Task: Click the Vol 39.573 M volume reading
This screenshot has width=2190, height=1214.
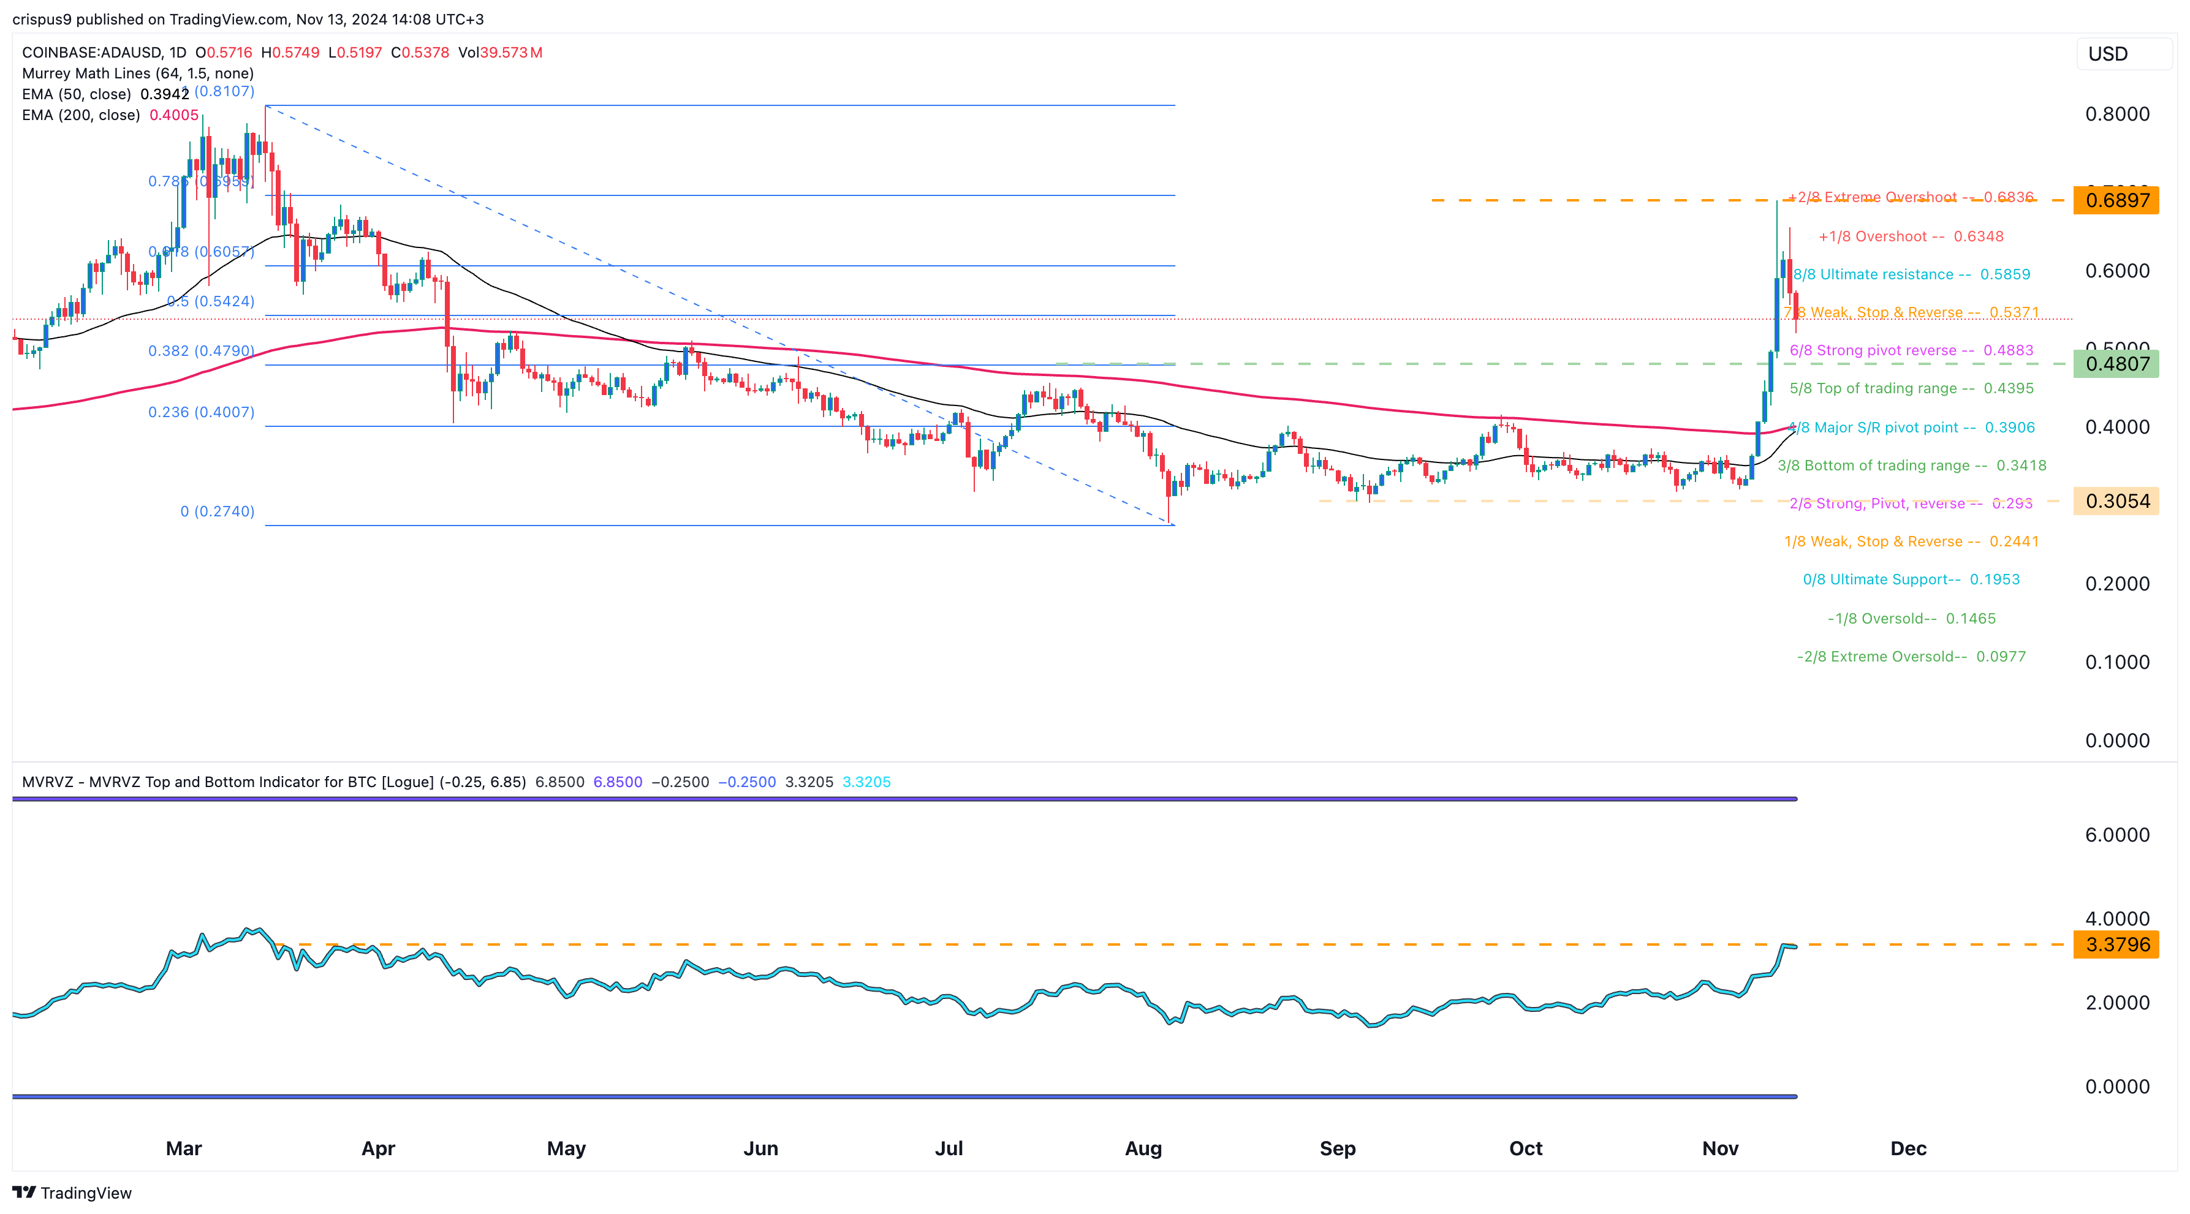Action: tap(501, 53)
